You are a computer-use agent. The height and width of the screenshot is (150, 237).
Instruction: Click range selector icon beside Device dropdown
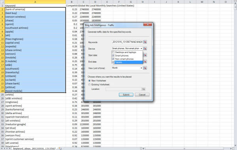pos(145,49)
